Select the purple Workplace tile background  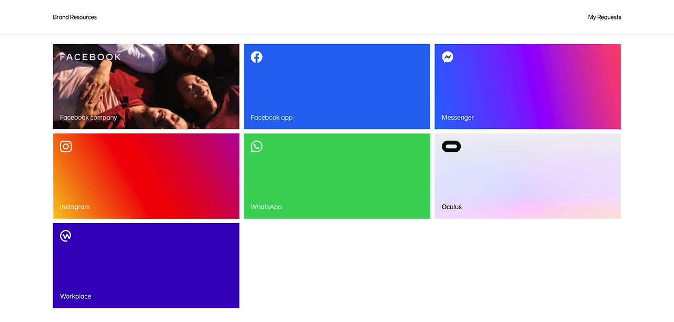[146, 266]
